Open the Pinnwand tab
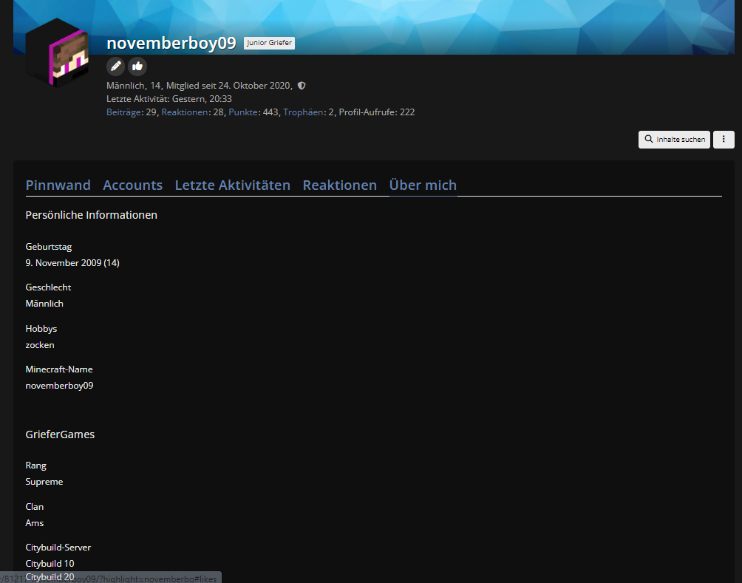This screenshot has width=742, height=583. pos(58,185)
